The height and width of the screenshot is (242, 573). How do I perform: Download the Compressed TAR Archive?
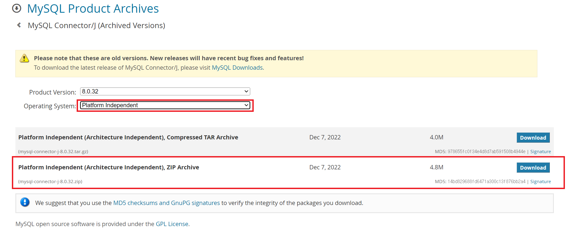point(533,138)
